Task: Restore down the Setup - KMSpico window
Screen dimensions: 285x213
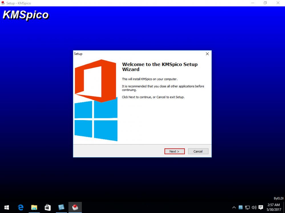Action: [265, 3]
